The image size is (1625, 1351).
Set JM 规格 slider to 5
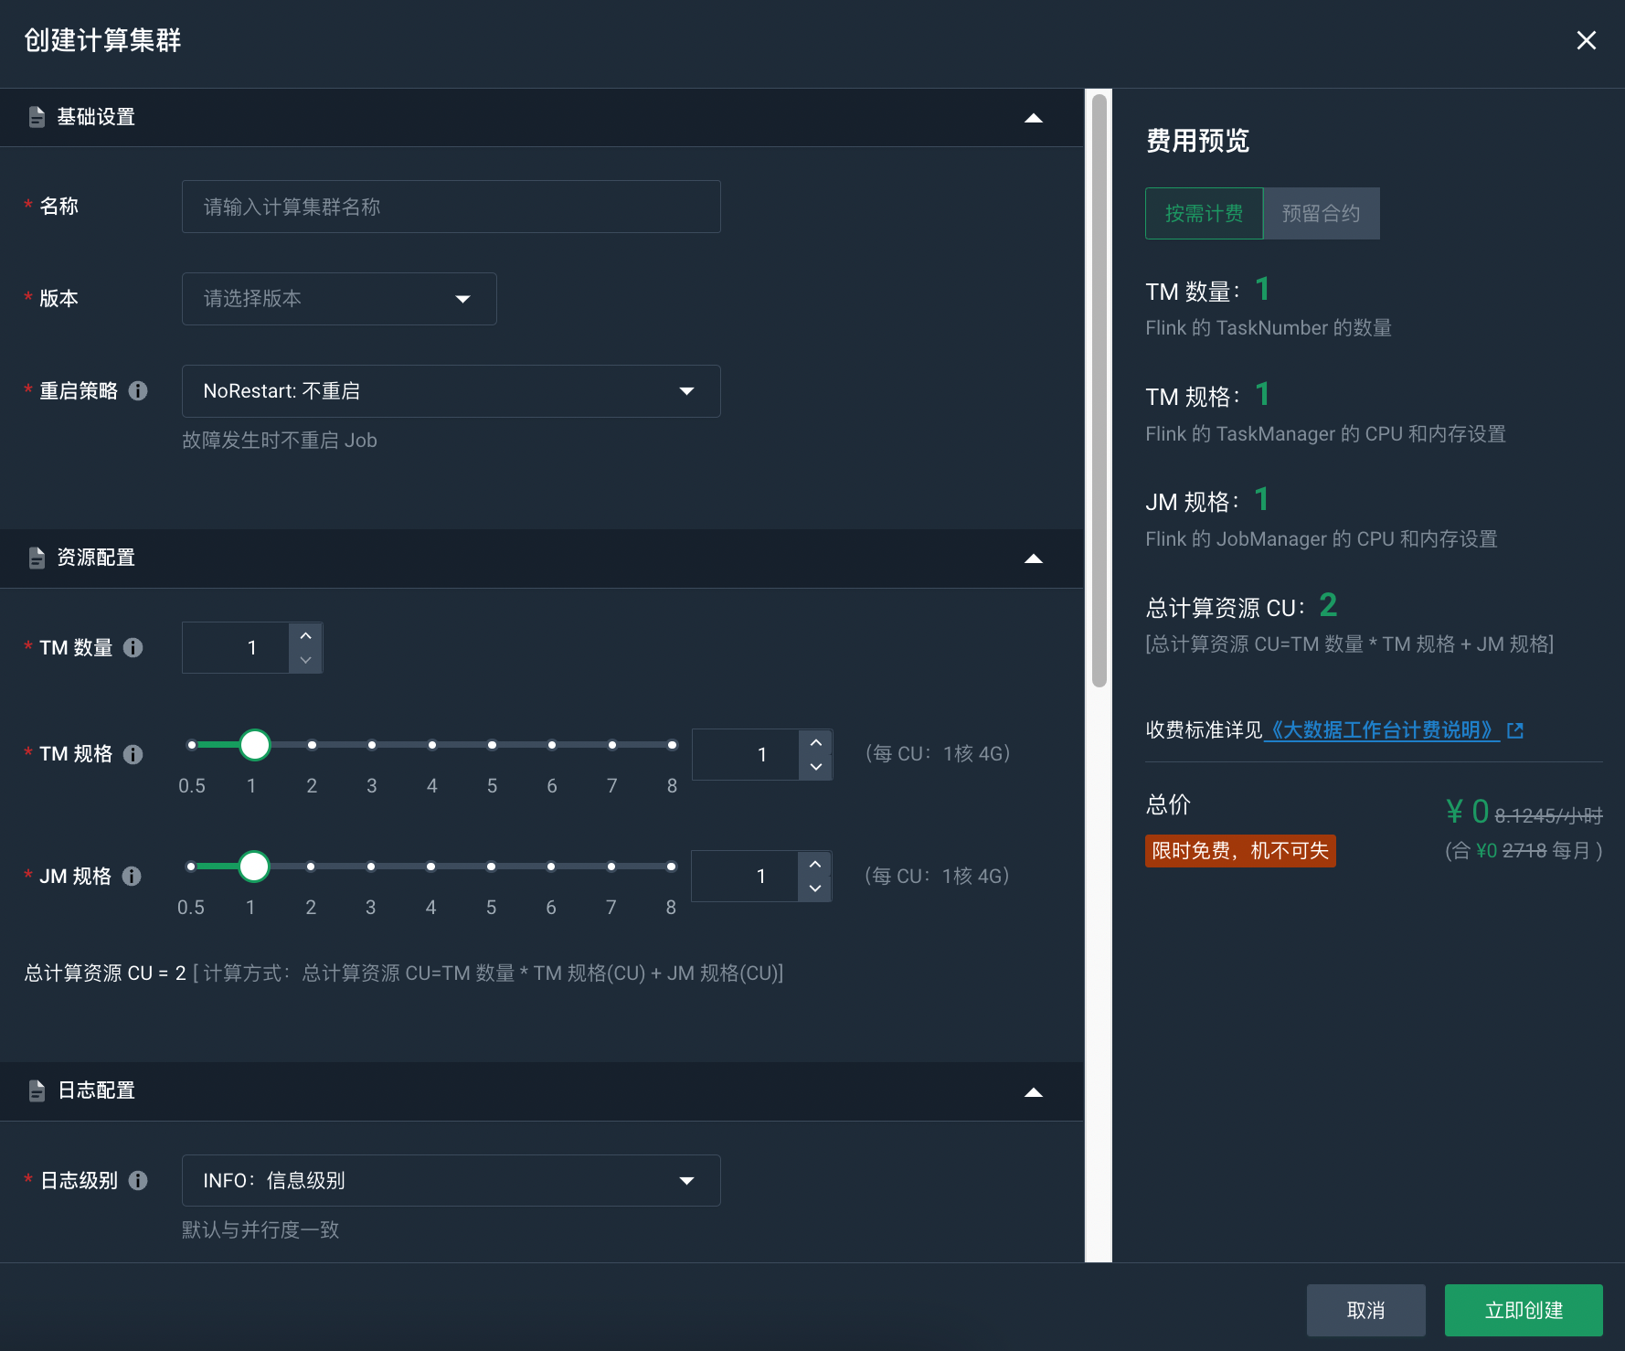[x=491, y=867]
